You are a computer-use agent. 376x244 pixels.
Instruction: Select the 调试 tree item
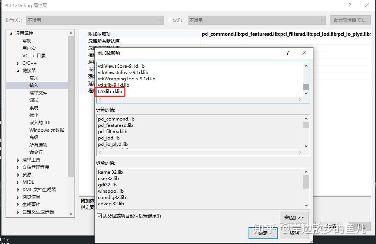point(34,100)
